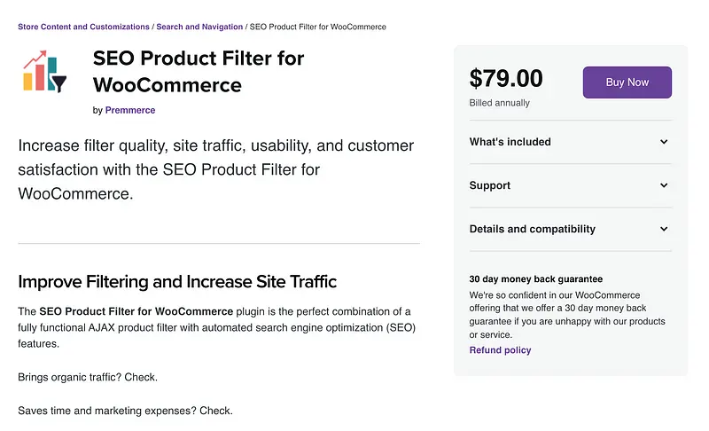Expand the What's included chevron
The height and width of the screenshot is (431, 709).
click(664, 142)
